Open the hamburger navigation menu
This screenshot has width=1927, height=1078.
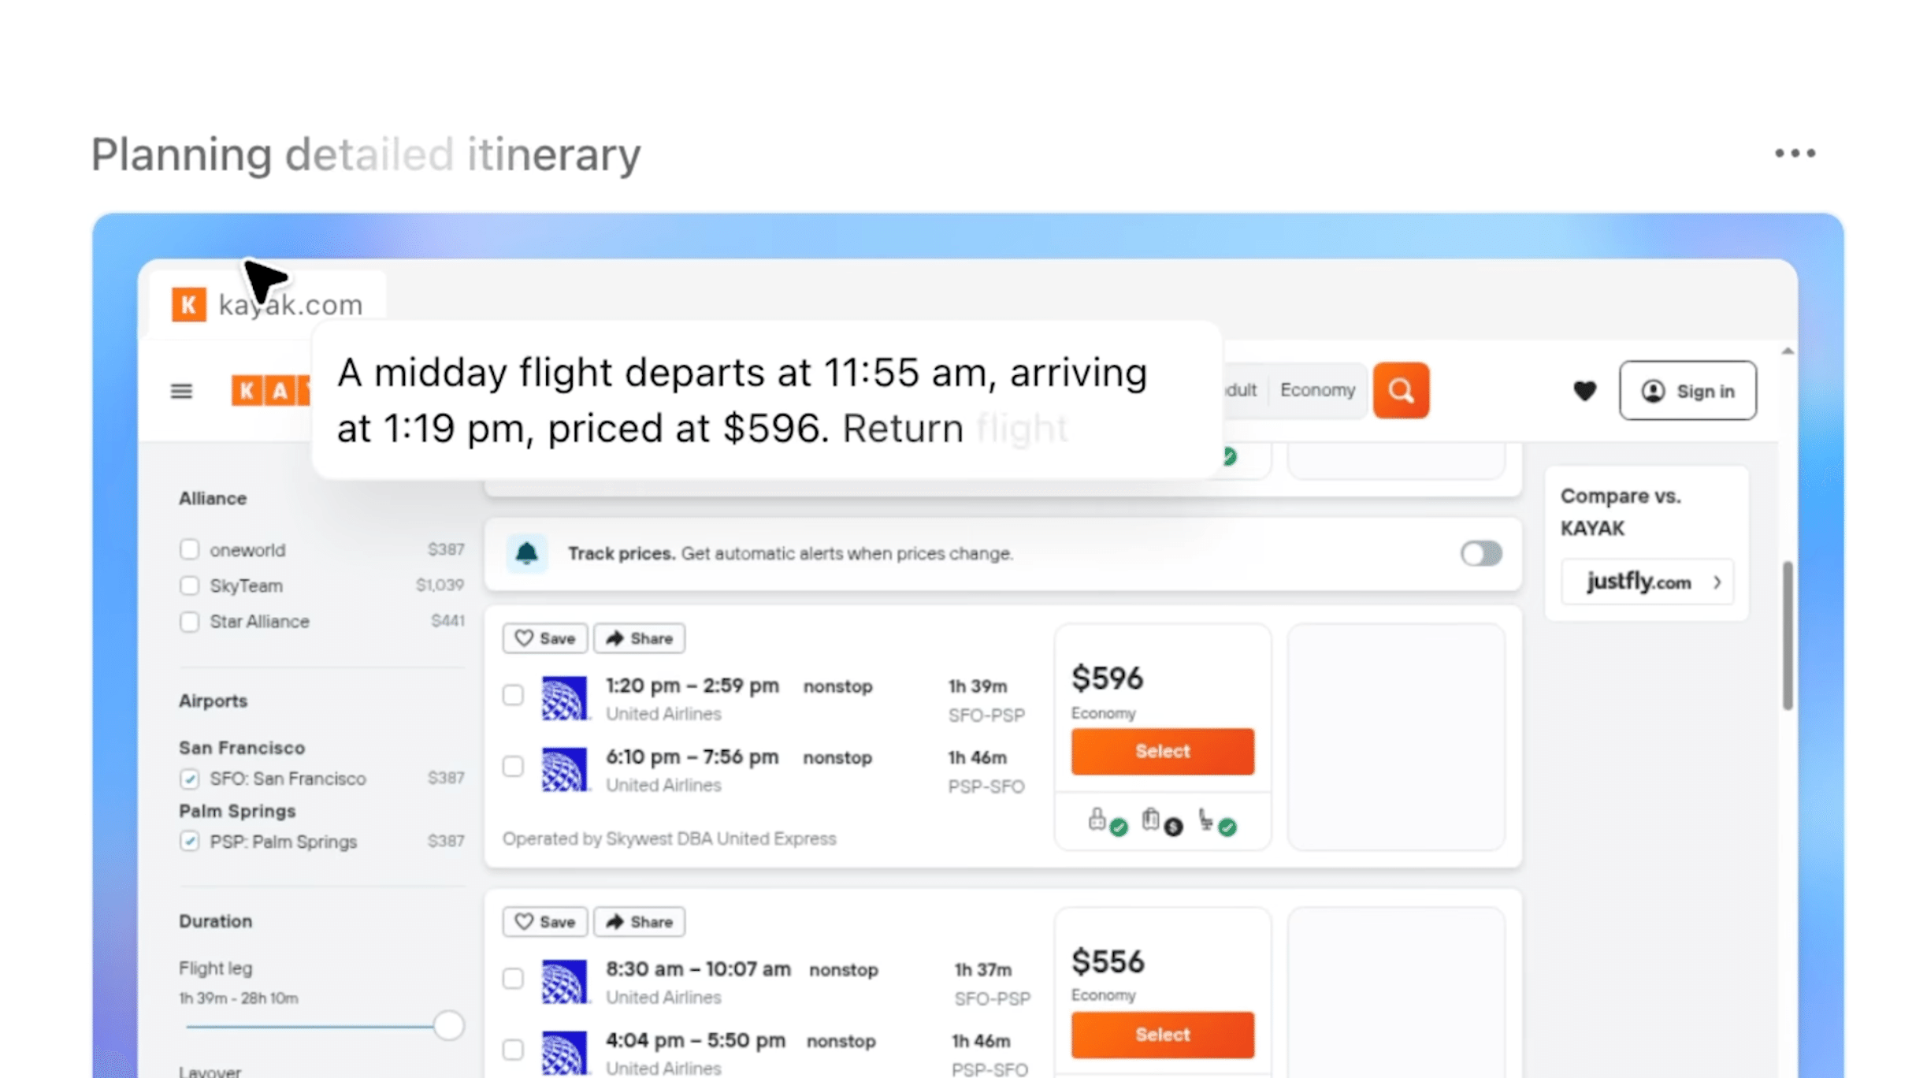point(181,391)
